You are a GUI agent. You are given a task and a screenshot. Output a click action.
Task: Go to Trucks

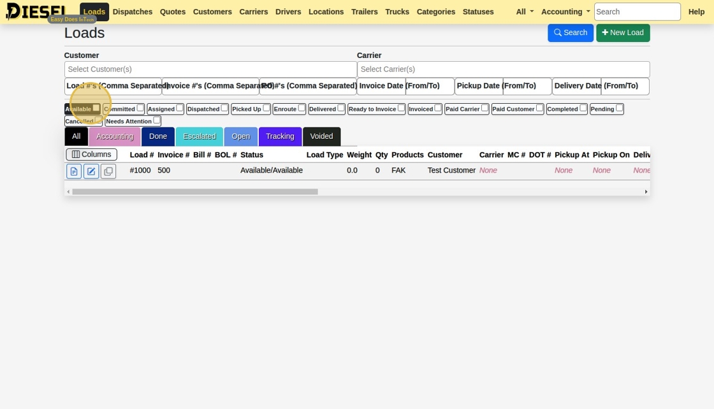coord(397,12)
